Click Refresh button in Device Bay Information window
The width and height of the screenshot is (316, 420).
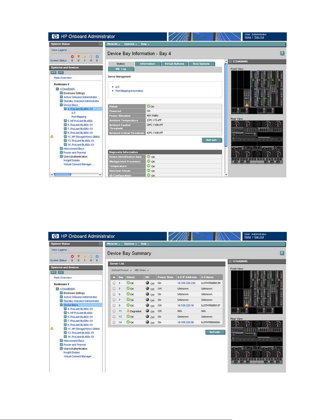point(212,140)
